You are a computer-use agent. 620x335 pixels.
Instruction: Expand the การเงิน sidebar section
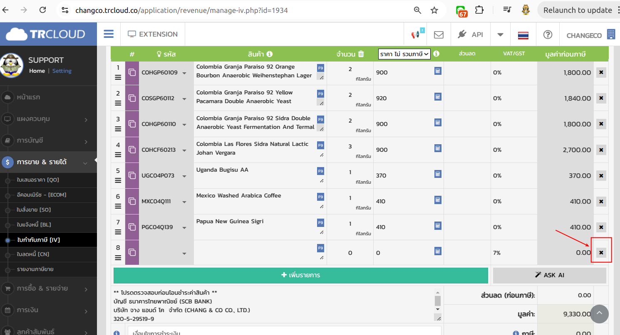(48, 310)
